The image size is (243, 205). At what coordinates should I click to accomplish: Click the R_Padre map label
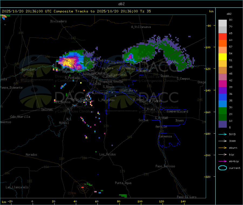(155, 101)
